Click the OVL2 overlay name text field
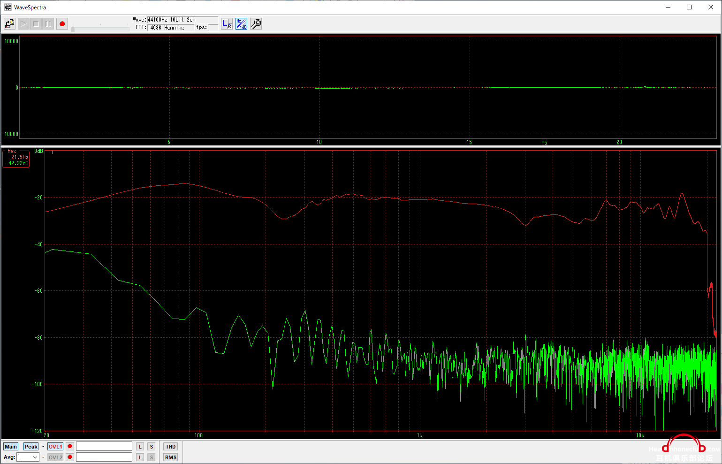Viewport: 722px width, 464px height. [104, 457]
